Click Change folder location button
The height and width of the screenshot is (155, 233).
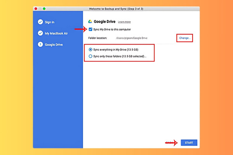185,38
